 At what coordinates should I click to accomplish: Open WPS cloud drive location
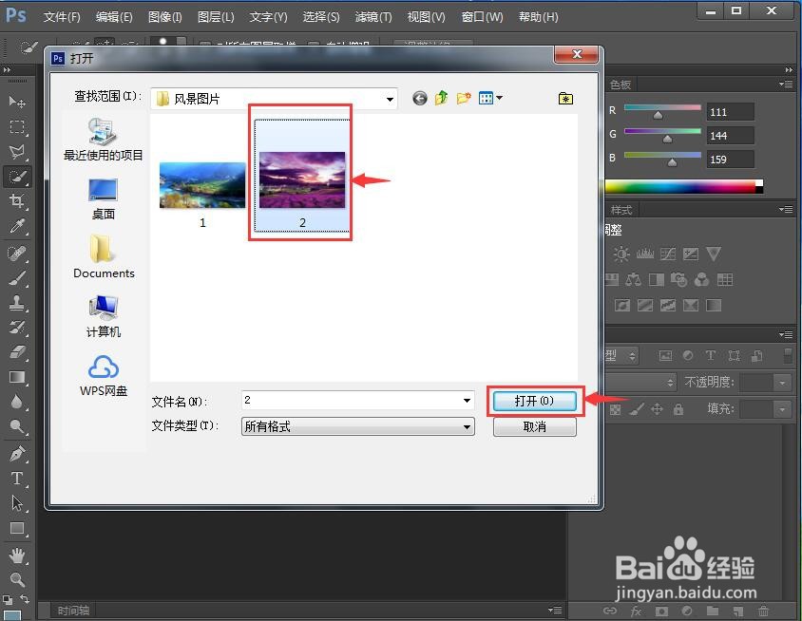tap(104, 376)
